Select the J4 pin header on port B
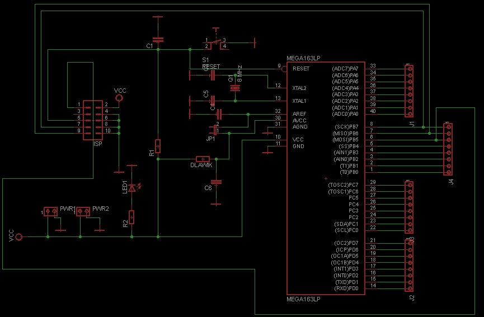This screenshot has height=317, width=484. (x=448, y=149)
